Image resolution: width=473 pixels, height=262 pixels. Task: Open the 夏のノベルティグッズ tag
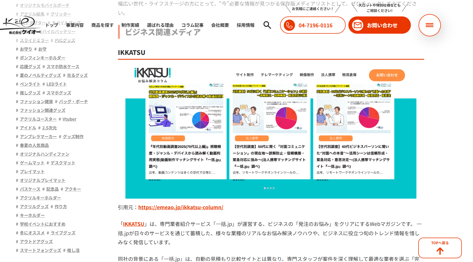[40, 75]
